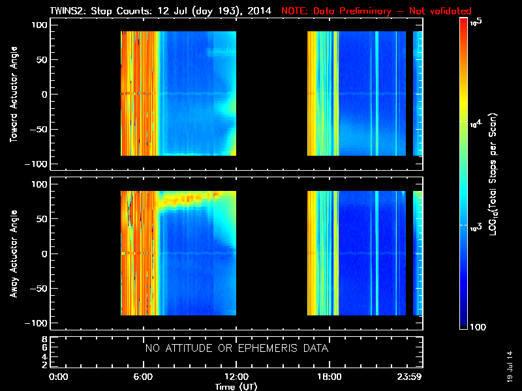
Task: Click the 19 Jul 14 date stamp
Action: [510, 367]
